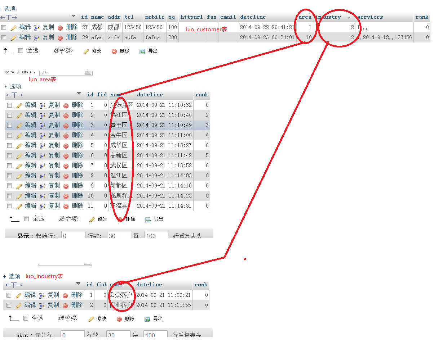The height and width of the screenshot is (349, 443).
Task: Click delete icon for industry row 商业客户
Action: [x=65, y=305]
